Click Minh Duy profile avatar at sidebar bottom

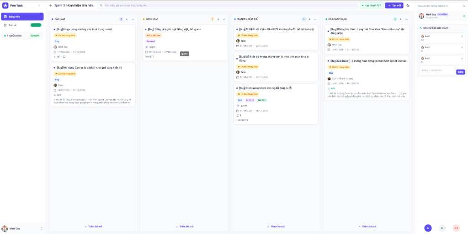[x=5, y=229]
